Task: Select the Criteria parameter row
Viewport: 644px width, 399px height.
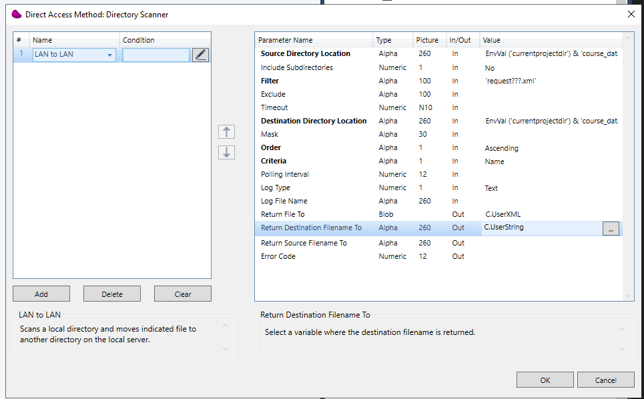Action: coord(438,161)
